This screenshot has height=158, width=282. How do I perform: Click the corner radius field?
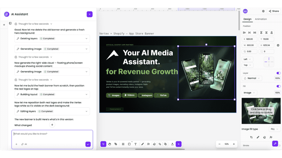(266, 52)
